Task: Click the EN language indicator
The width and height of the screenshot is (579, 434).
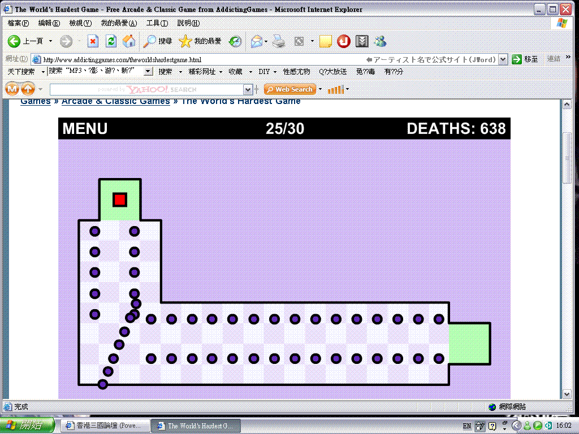Action: (466, 426)
